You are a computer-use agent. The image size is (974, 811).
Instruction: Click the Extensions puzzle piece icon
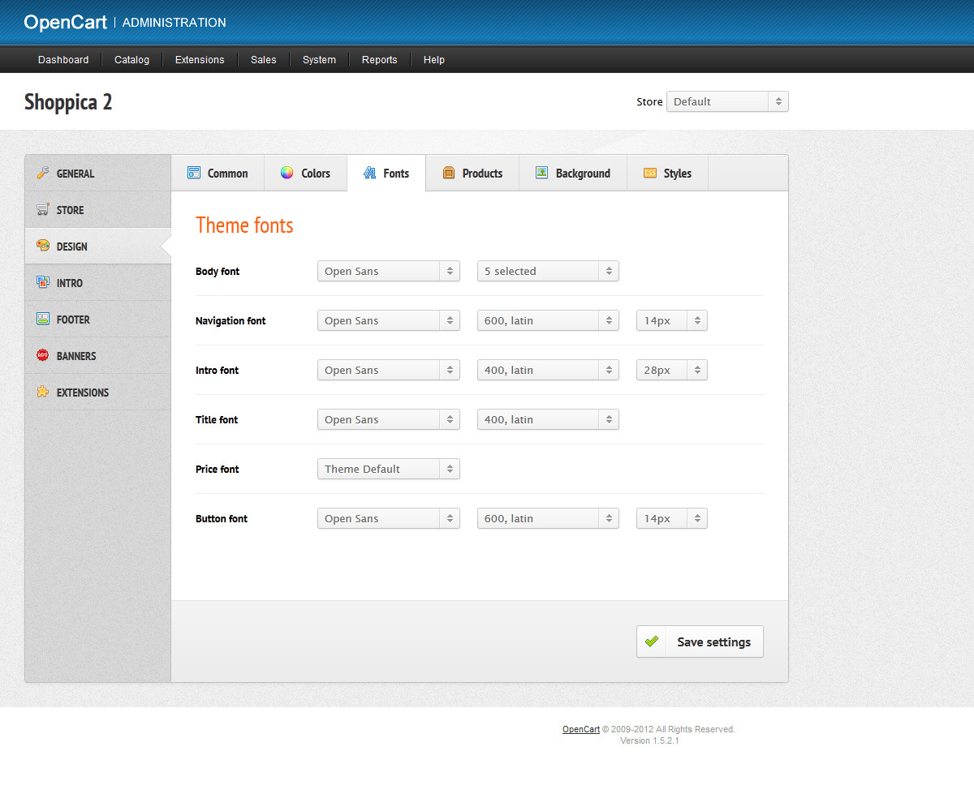coord(43,393)
